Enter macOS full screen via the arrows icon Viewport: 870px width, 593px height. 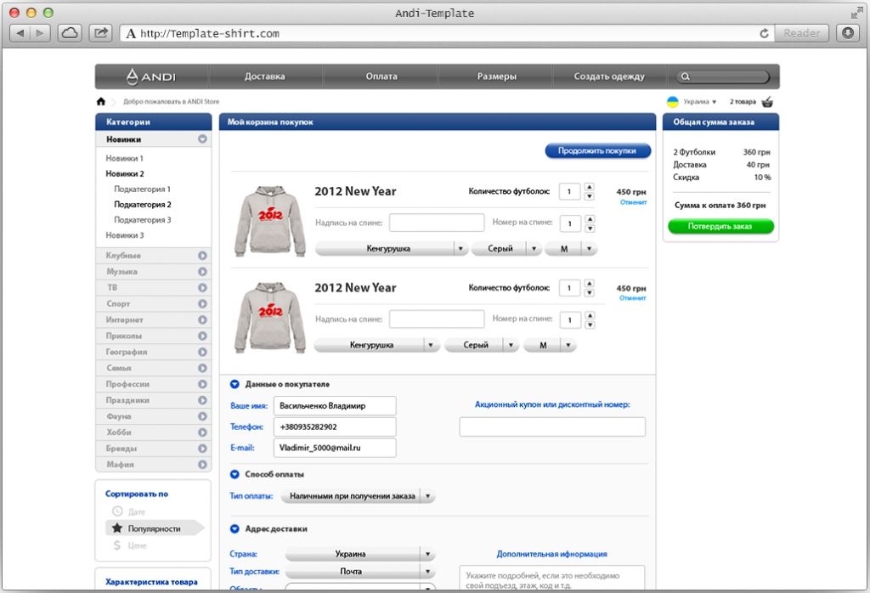pos(856,13)
